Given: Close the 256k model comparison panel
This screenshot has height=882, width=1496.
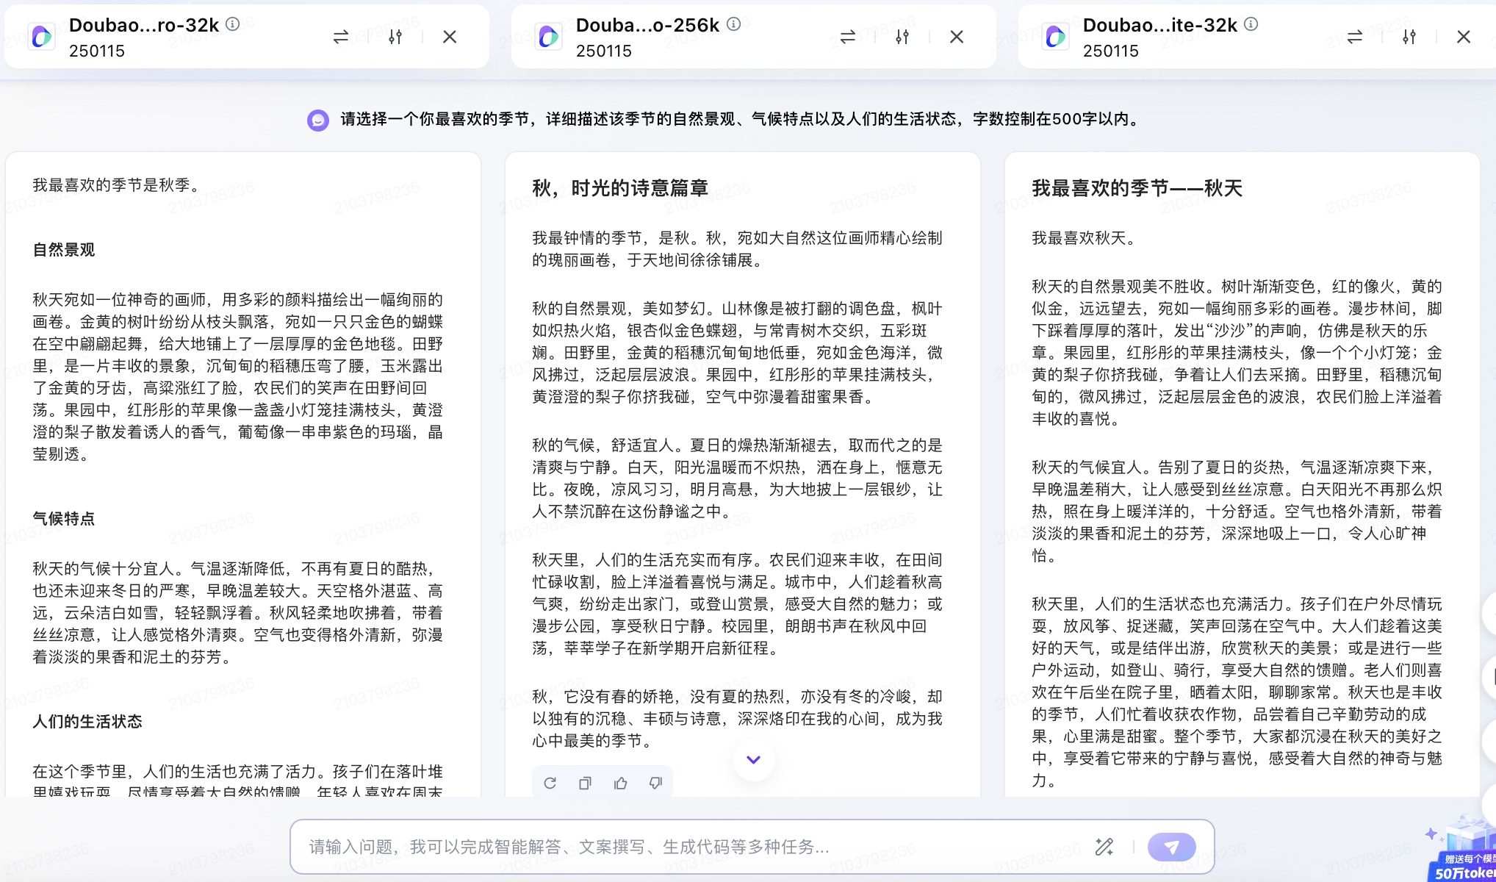Looking at the screenshot, I should [957, 37].
